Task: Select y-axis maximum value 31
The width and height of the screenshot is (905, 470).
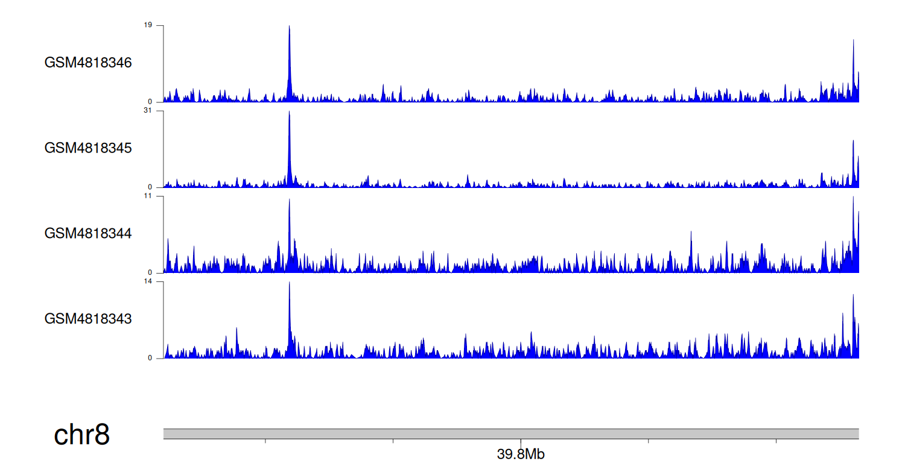Action: pos(148,111)
